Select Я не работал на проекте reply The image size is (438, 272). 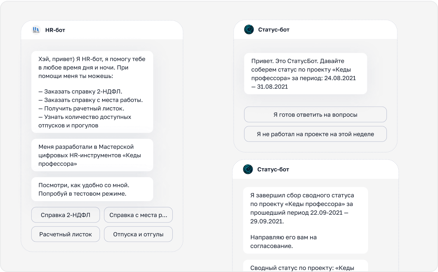tap(315, 134)
